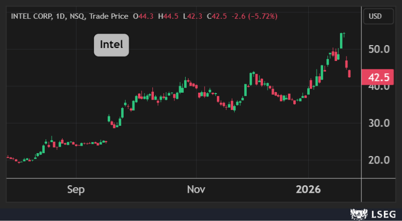Screen dimensions: 402x221
Task: Click the close value C42.5
Action: tap(216, 16)
